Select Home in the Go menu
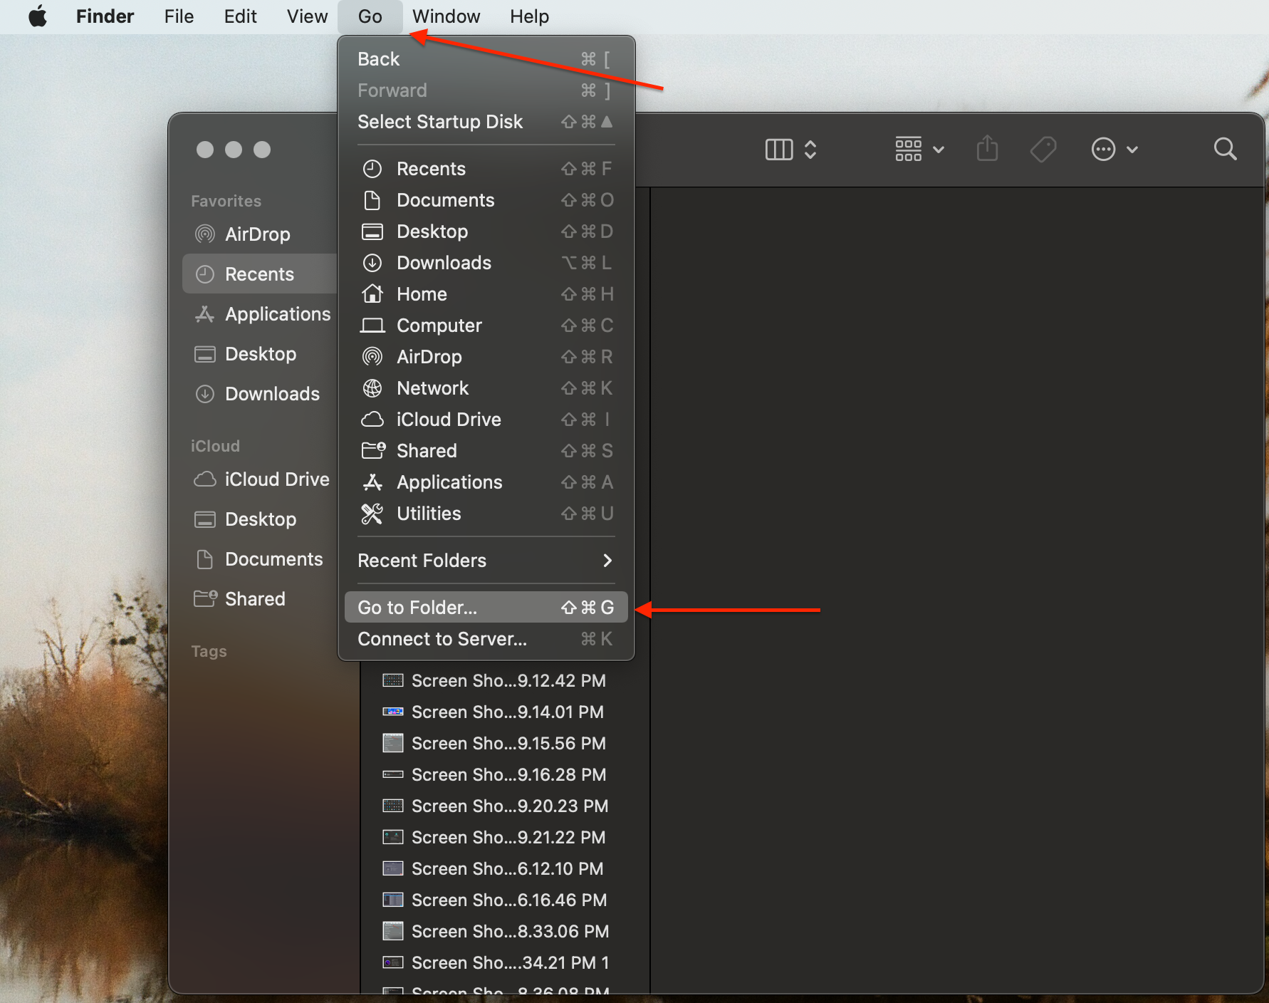The image size is (1269, 1003). point(486,294)
